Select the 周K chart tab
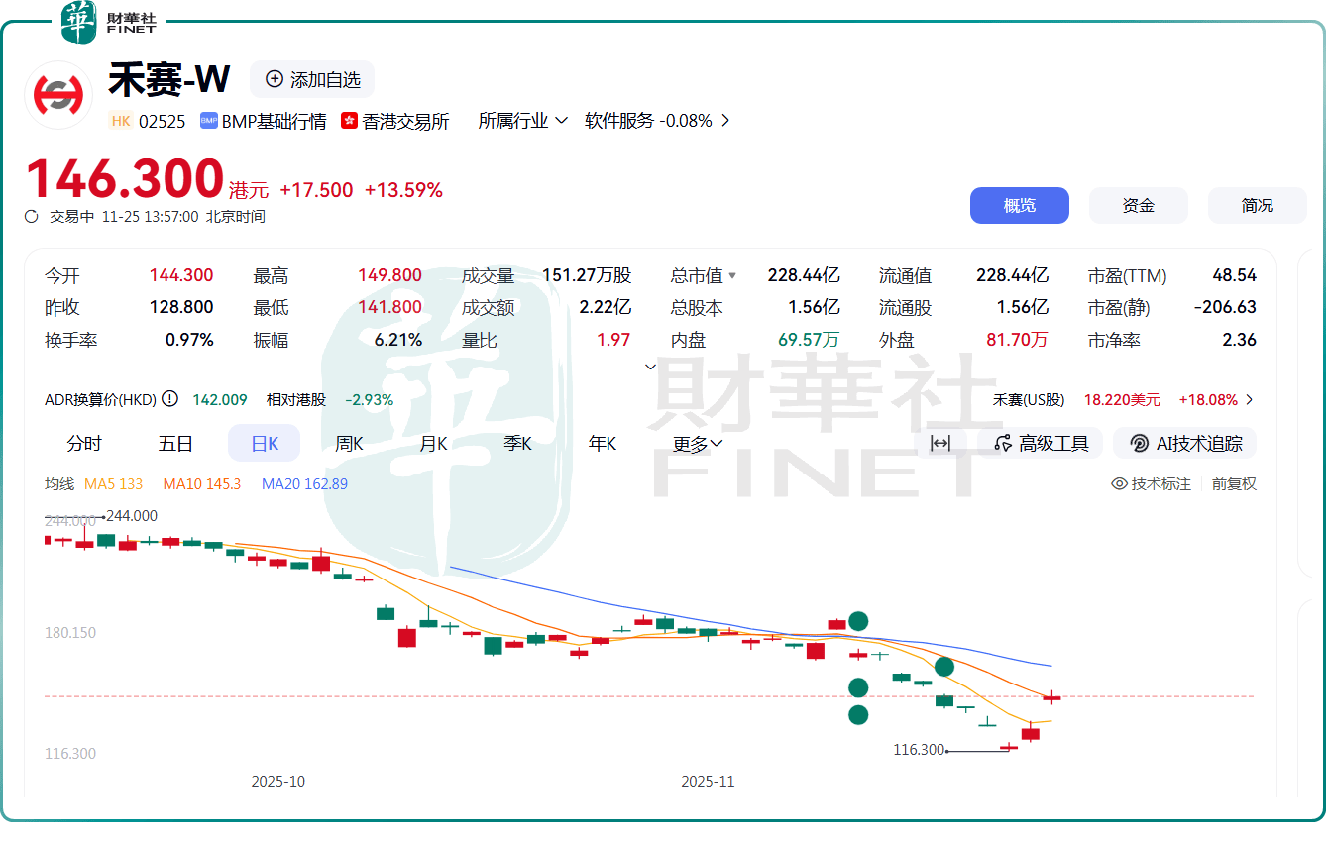Viewport: 1326px width, 842px height. [x=349, y=443]
